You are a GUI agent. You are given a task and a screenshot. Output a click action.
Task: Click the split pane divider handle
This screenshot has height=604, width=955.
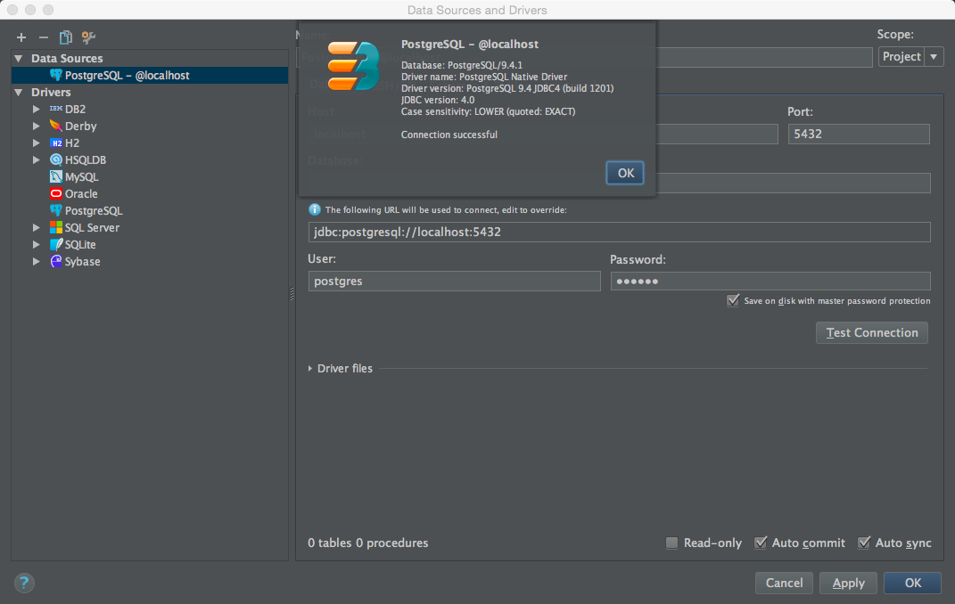pos(292,294)
